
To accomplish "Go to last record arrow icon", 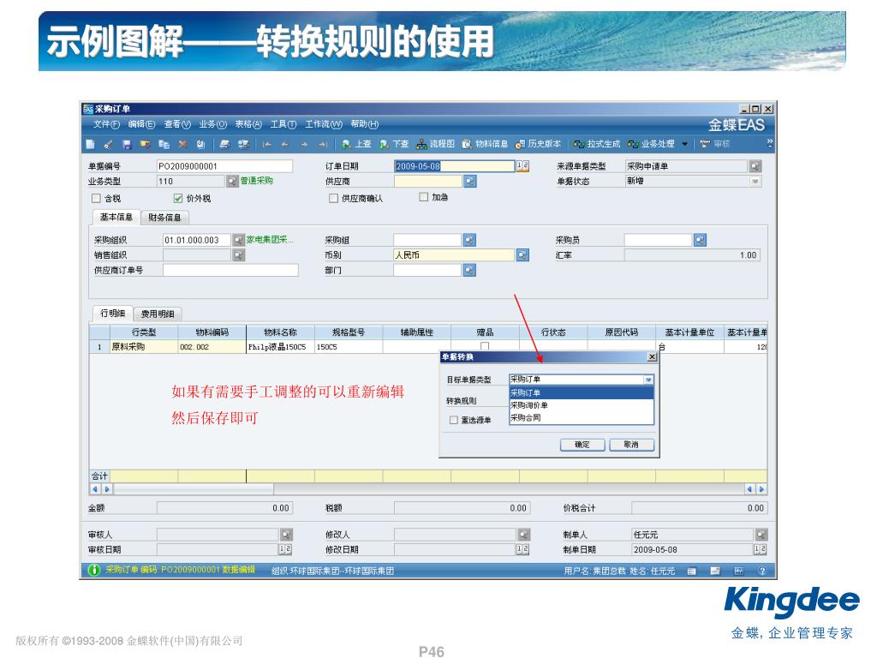I will pos(323,144).
